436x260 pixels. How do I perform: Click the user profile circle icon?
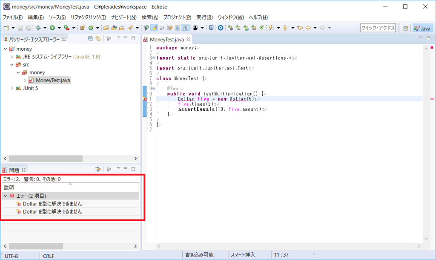195,28
